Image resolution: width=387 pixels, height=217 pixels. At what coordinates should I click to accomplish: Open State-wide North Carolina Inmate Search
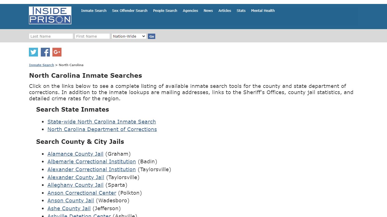point(102,121)
